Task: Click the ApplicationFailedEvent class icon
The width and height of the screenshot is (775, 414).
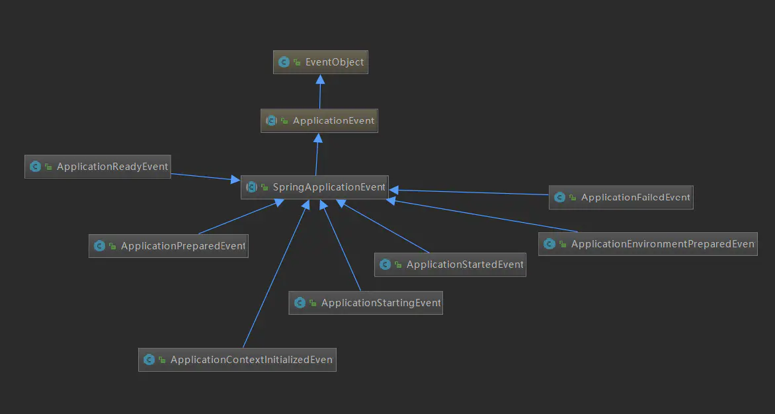Action: coord(559,197)
